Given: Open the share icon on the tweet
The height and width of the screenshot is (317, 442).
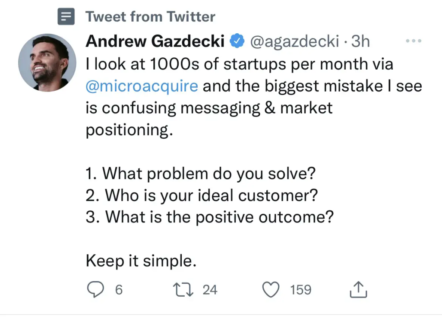Looking at the screenshot, I should coord(358,290).
